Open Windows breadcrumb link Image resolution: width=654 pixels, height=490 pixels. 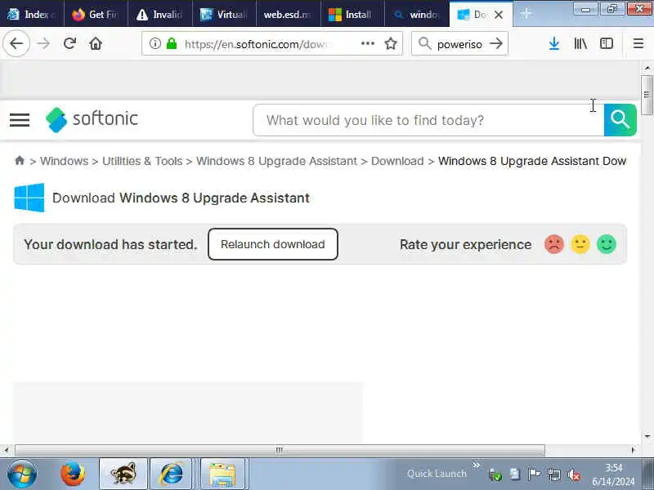(65, 161)
